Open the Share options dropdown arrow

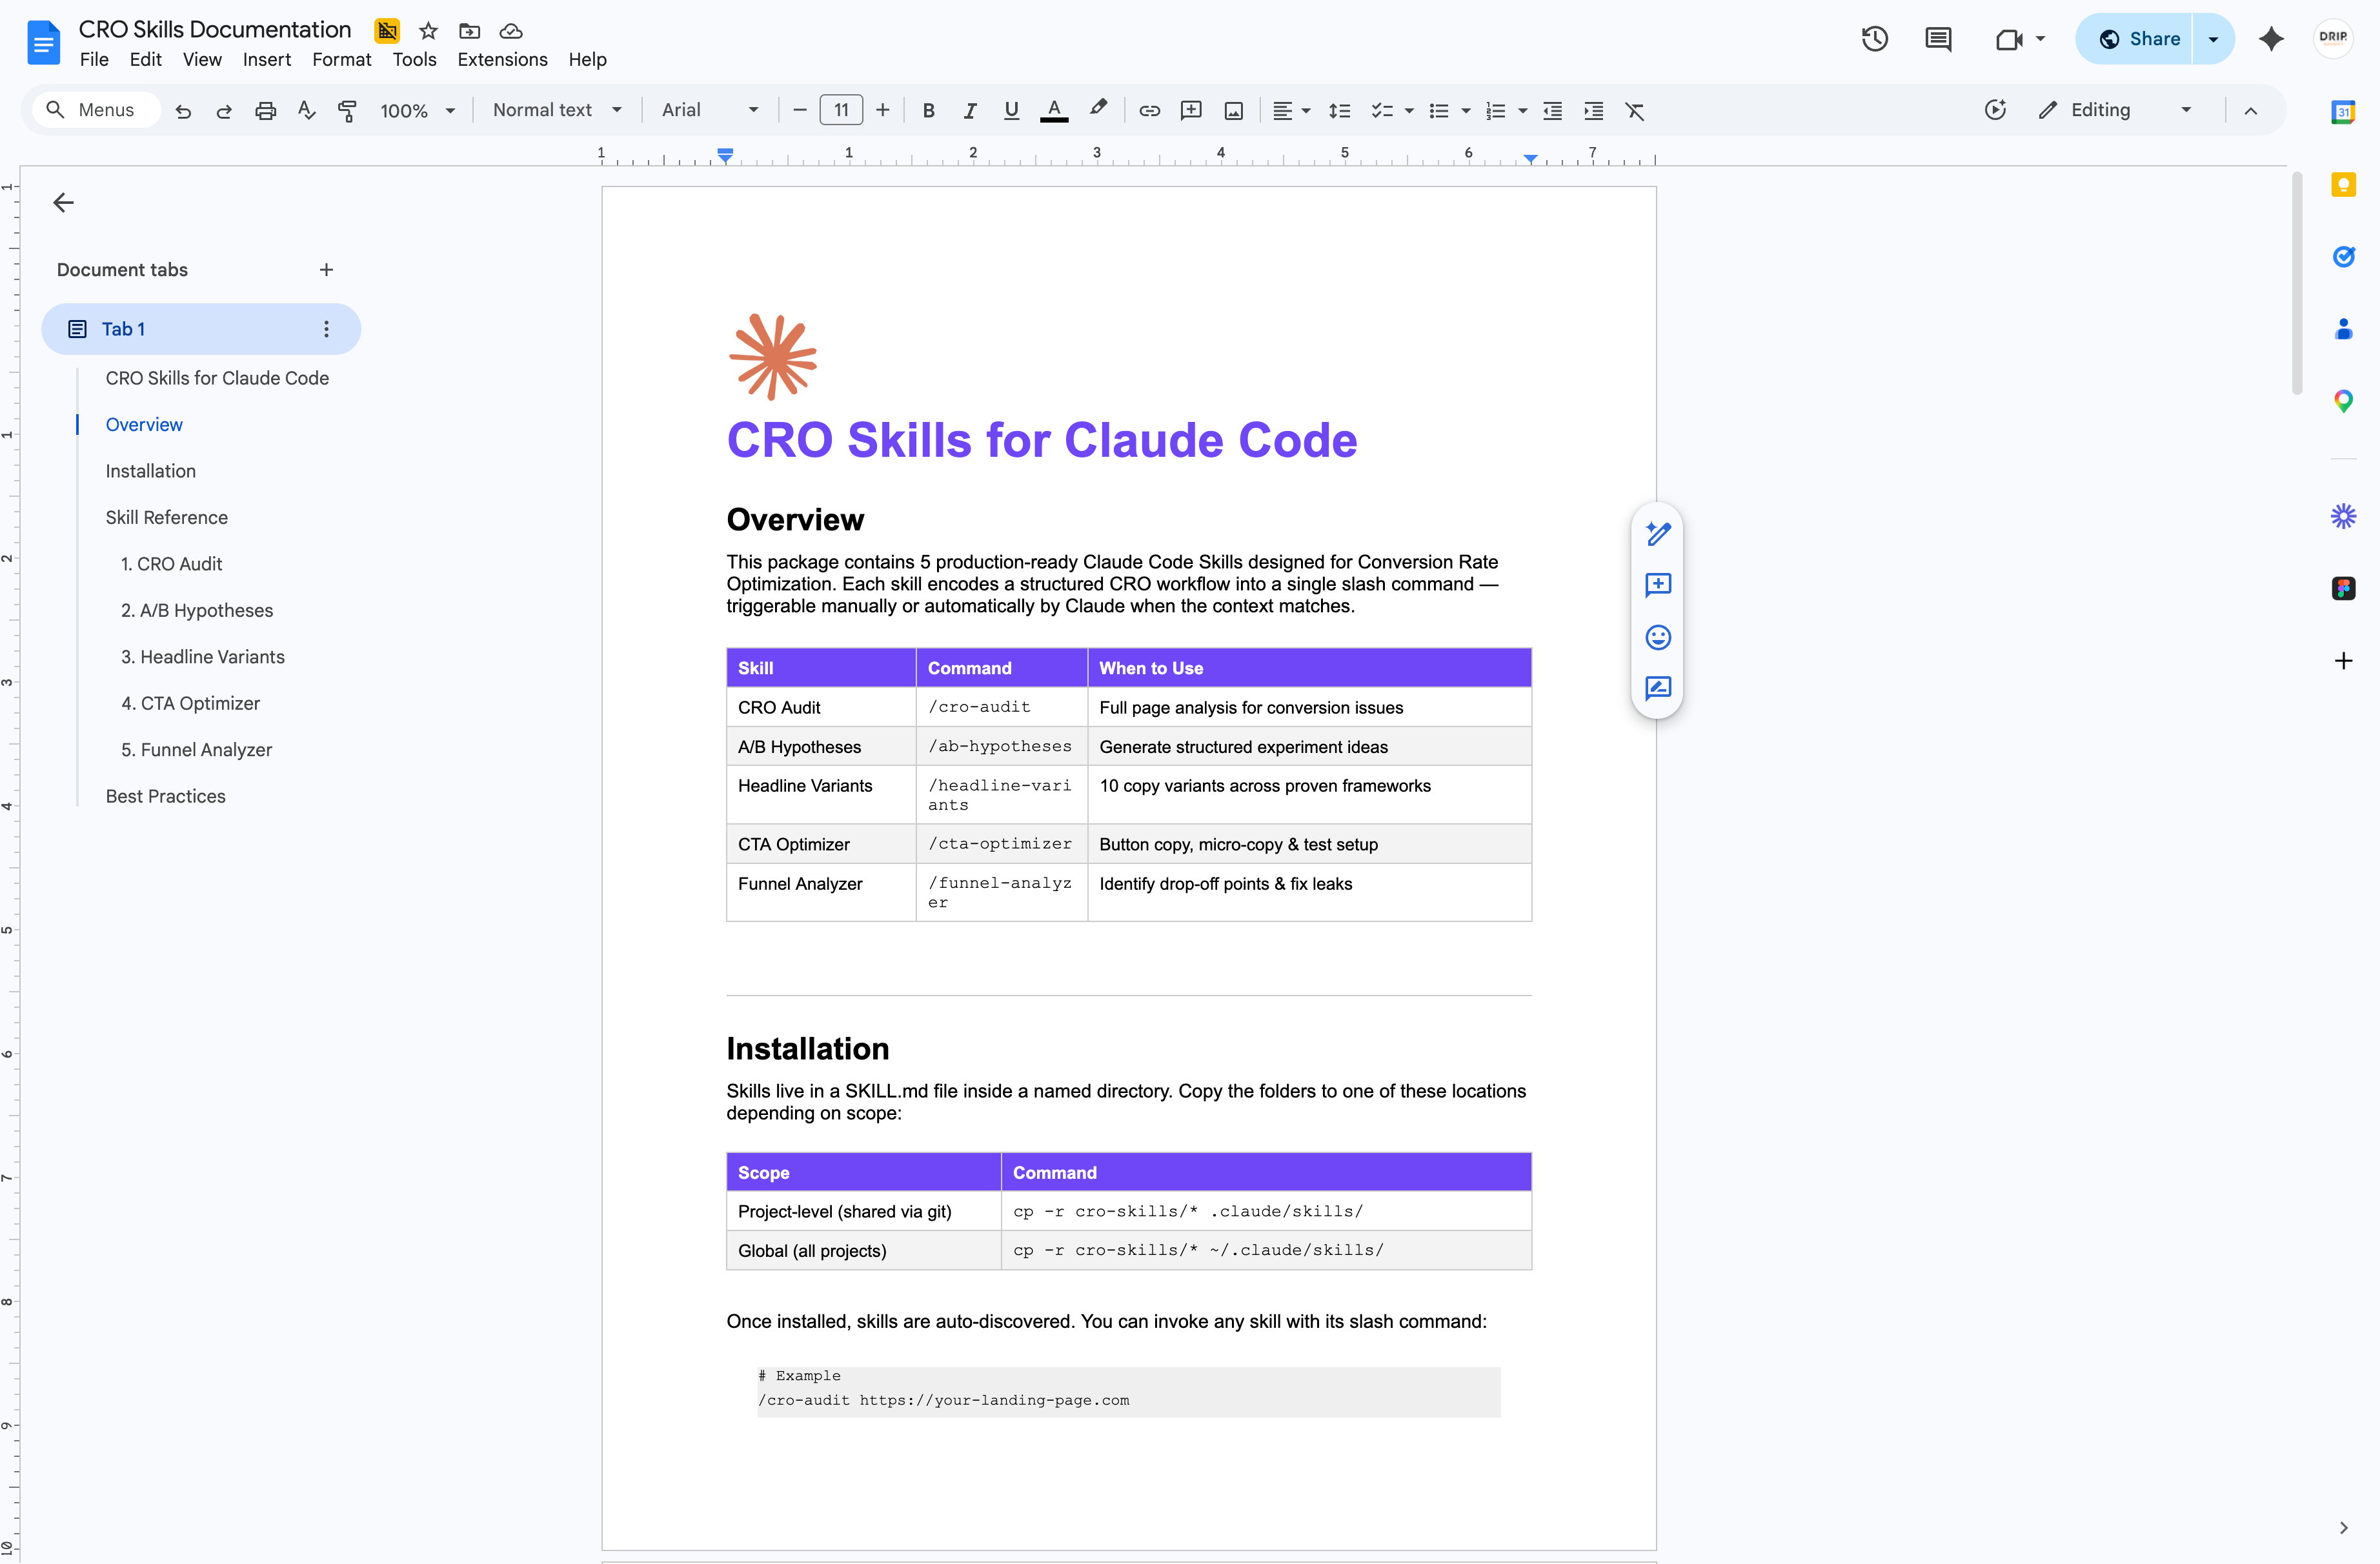pos(2213,39)
